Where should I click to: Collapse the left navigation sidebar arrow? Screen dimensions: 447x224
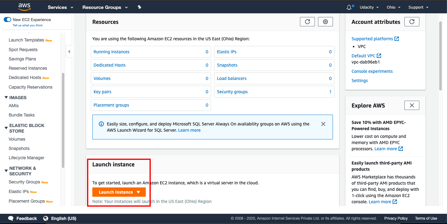pos(69,52)
